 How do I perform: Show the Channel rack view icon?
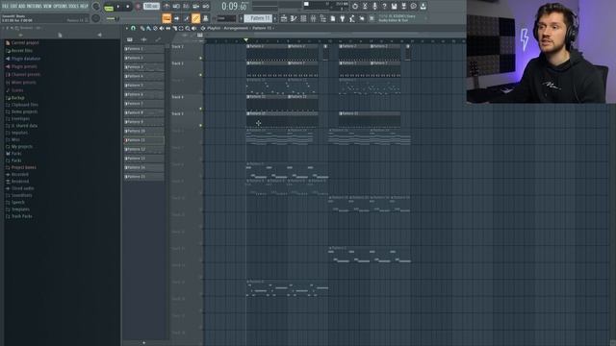[x=303, y=18]
